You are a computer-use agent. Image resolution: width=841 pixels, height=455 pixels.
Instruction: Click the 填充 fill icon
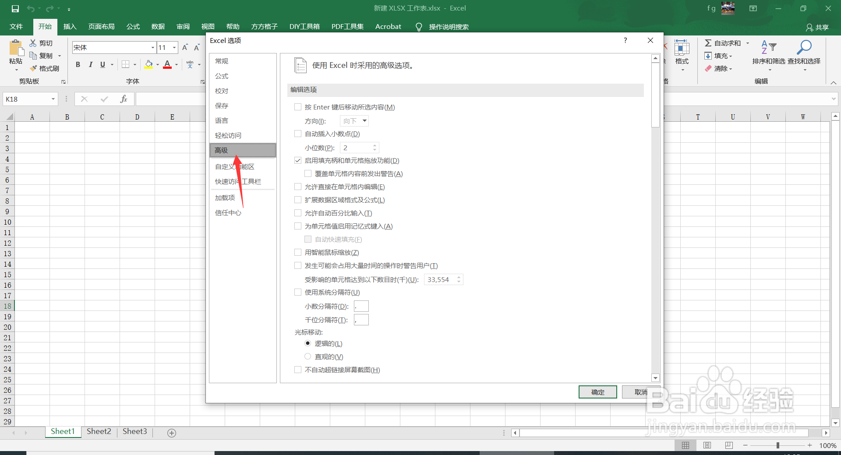[718, 56]
